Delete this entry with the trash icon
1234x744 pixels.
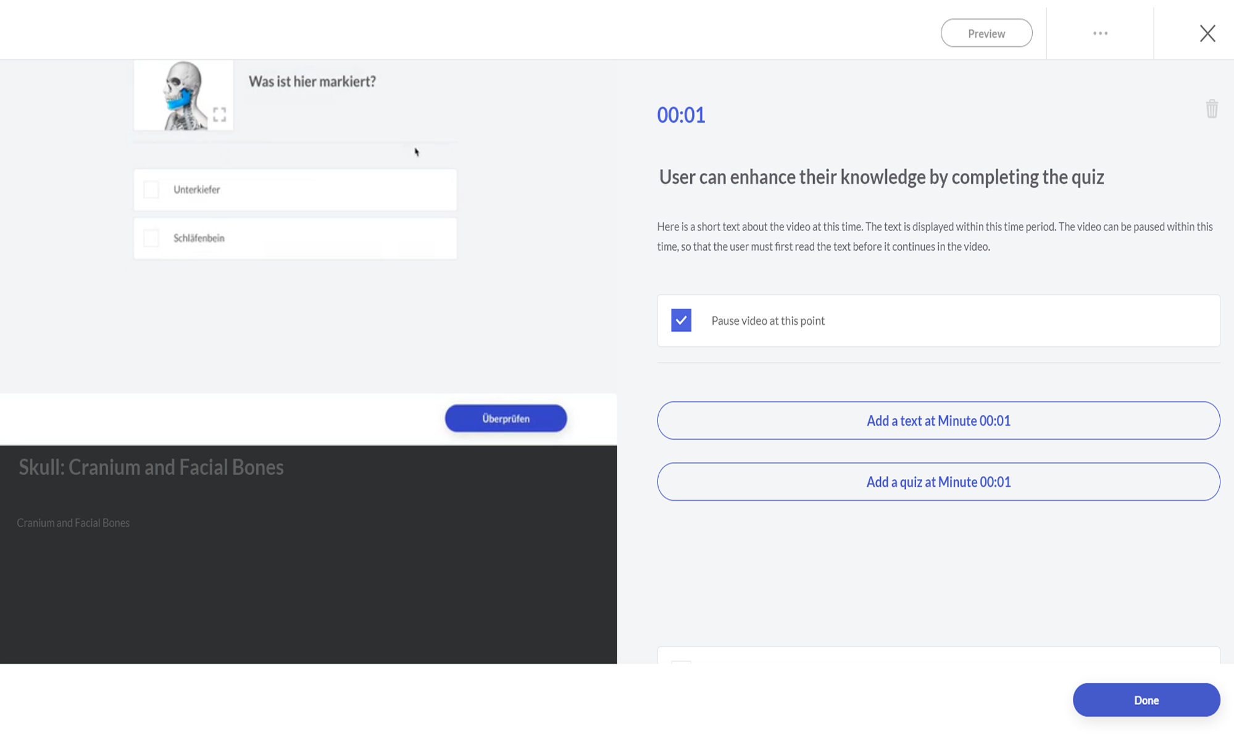(1211, 109)
